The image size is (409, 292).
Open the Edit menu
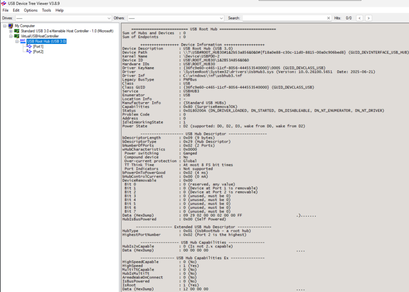click(16, 10)
